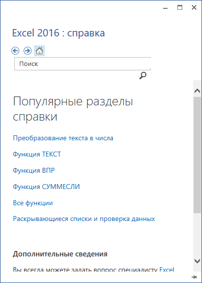The height and width of the screenshot is (283, 202).
Task: Pin the help pane with pushpin icon
Action: click(194, 277)
